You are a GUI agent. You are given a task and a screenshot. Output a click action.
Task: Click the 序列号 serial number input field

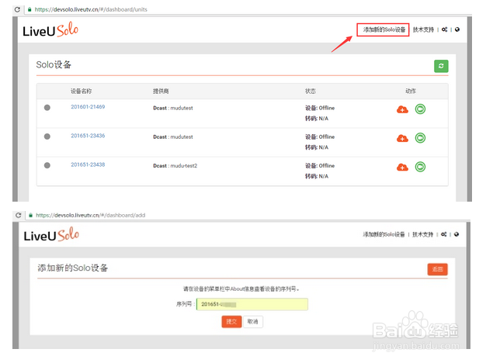click(252, 304)
